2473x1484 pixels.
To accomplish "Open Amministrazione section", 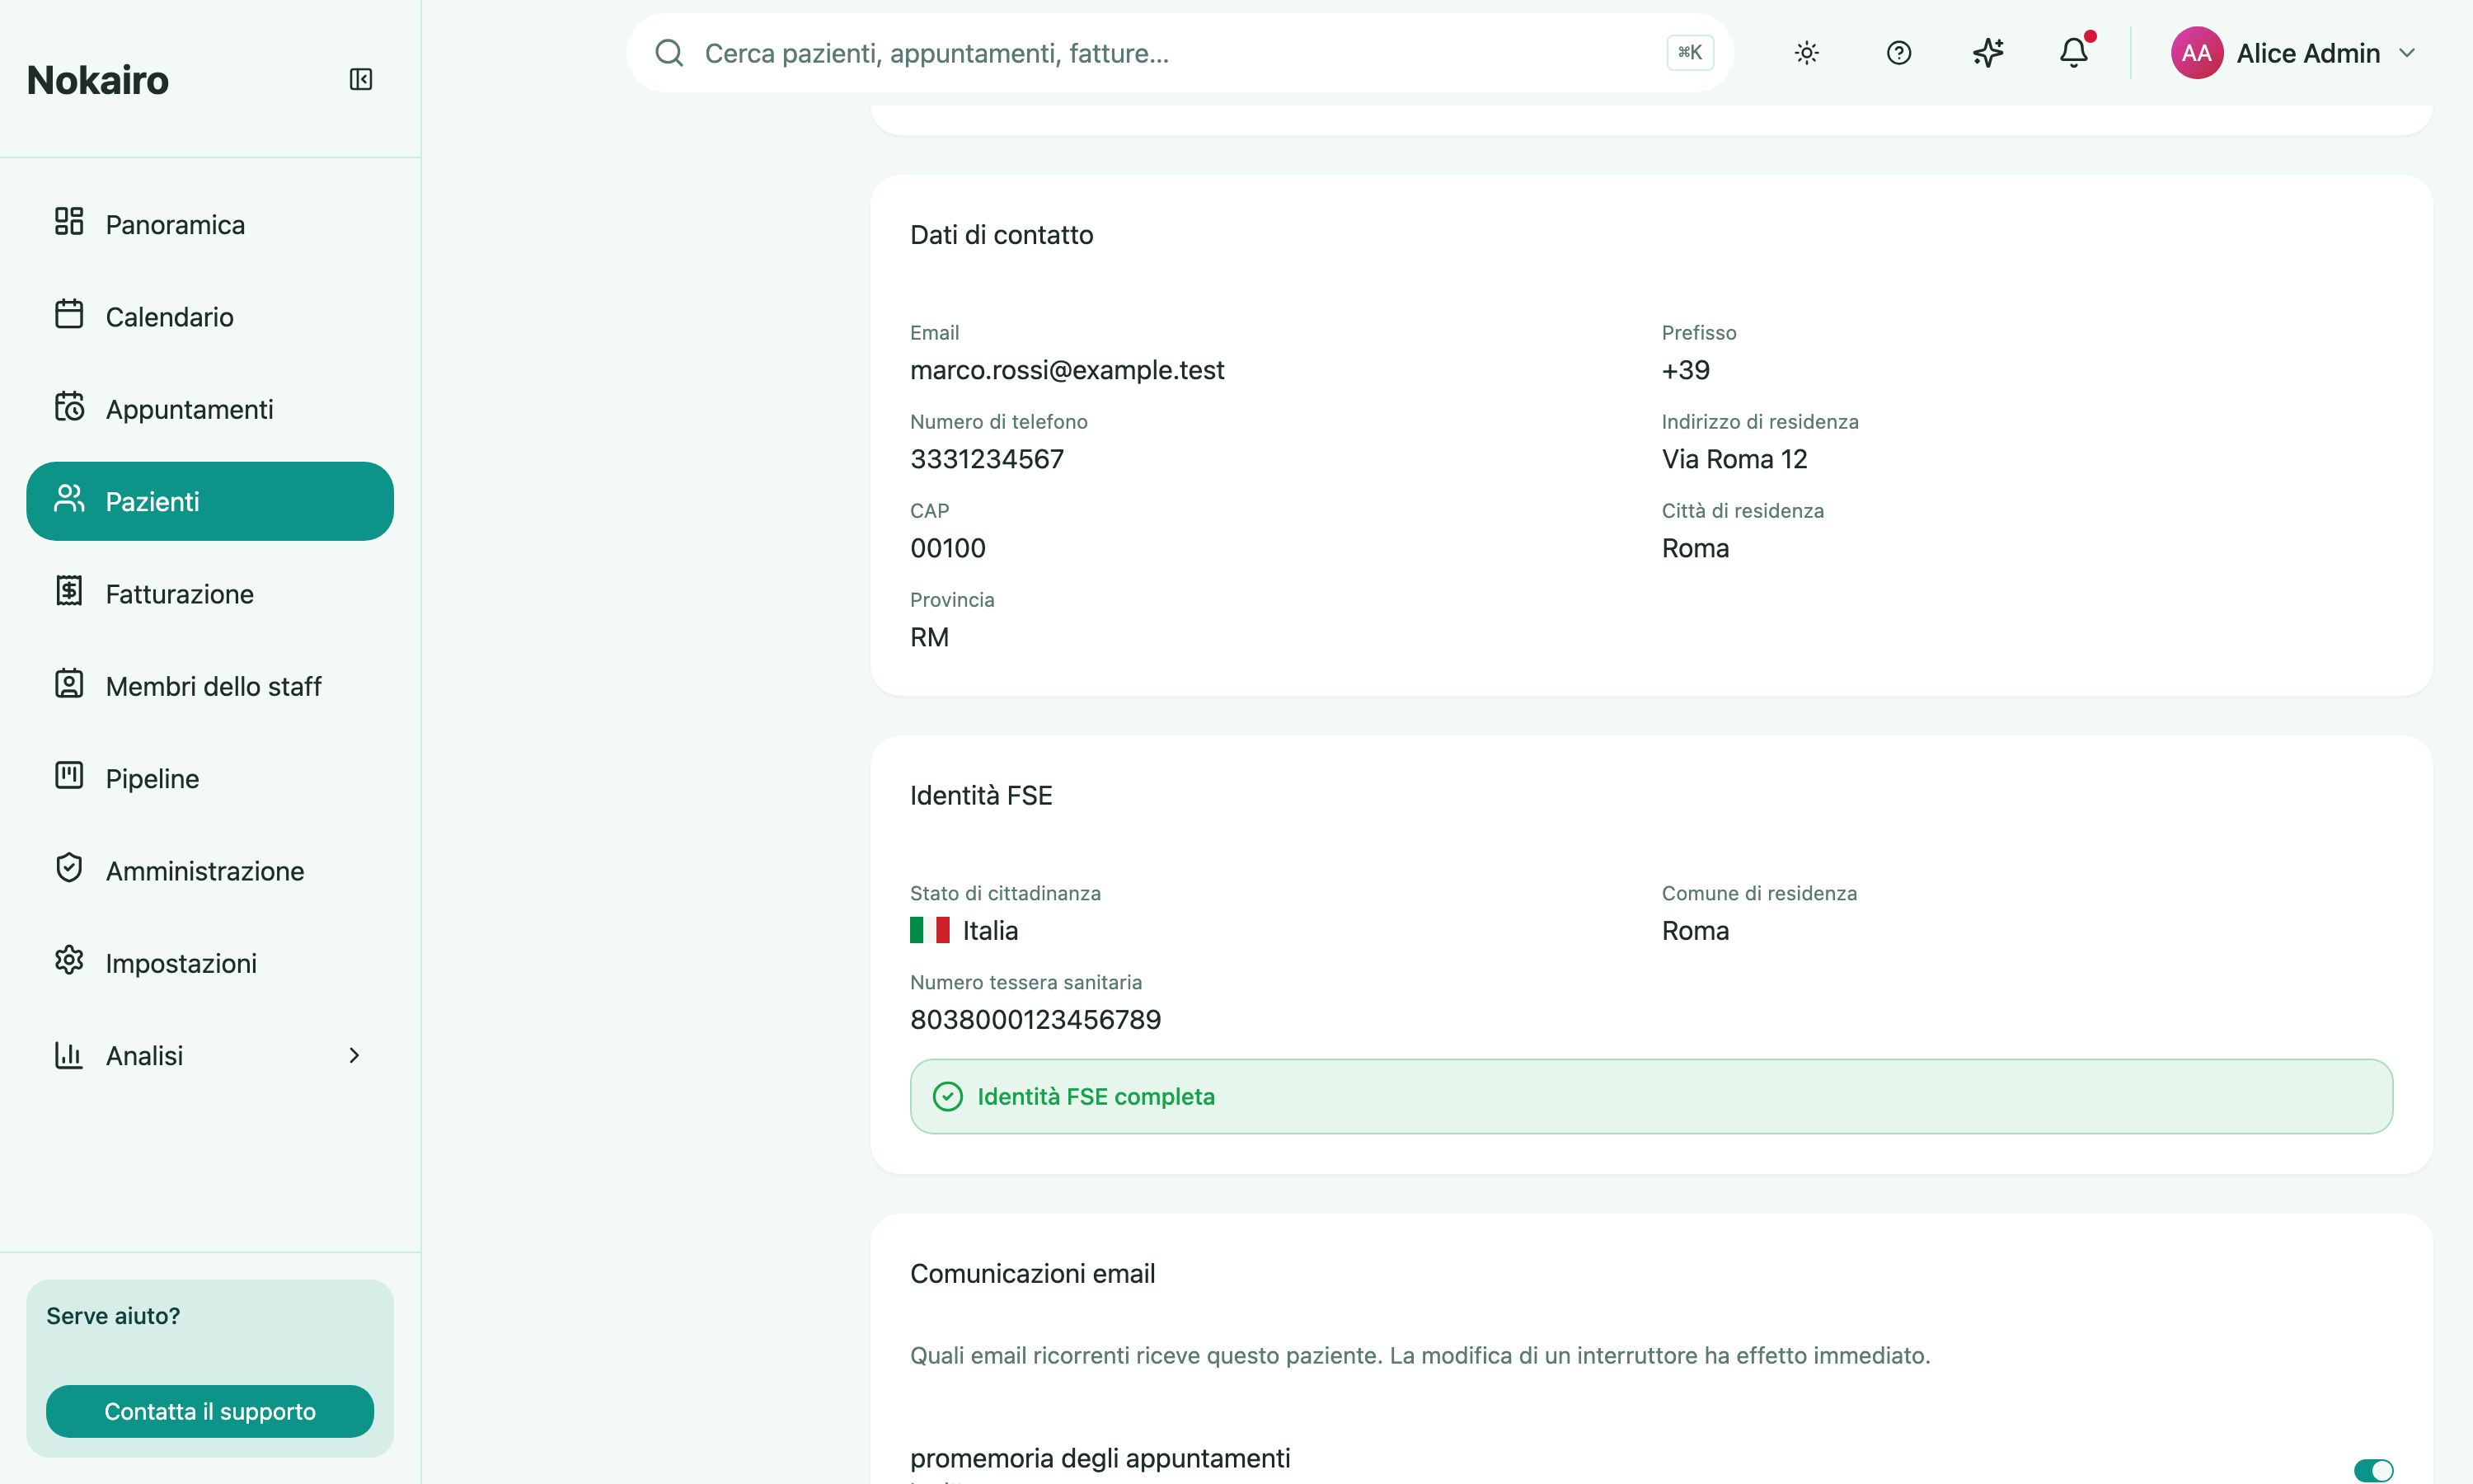I will 210,871.
